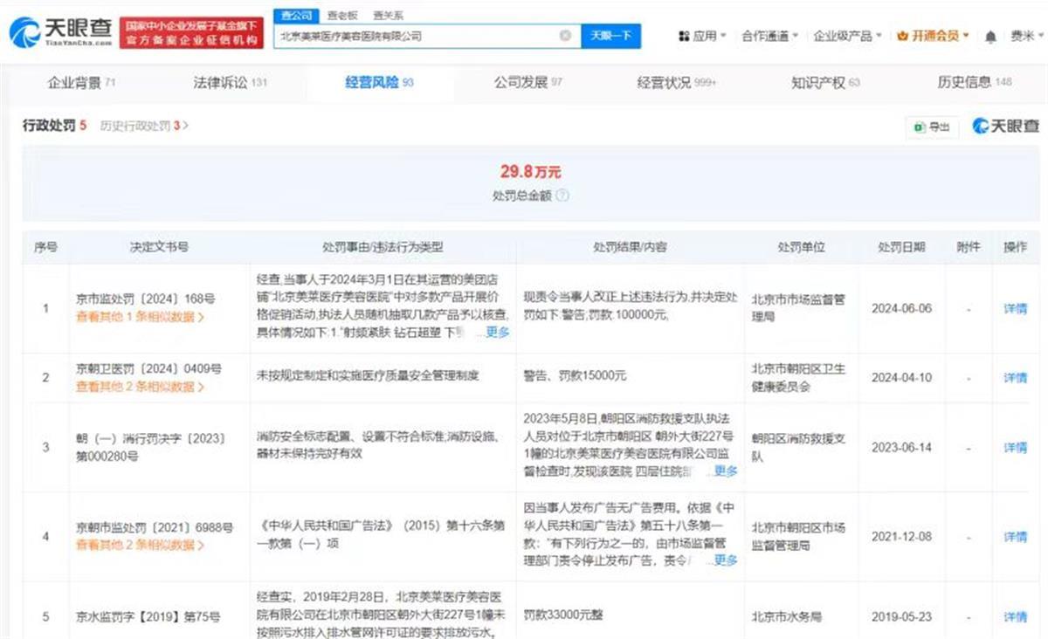Open 详情 for the 2024-04-10 penalty

1015,377
